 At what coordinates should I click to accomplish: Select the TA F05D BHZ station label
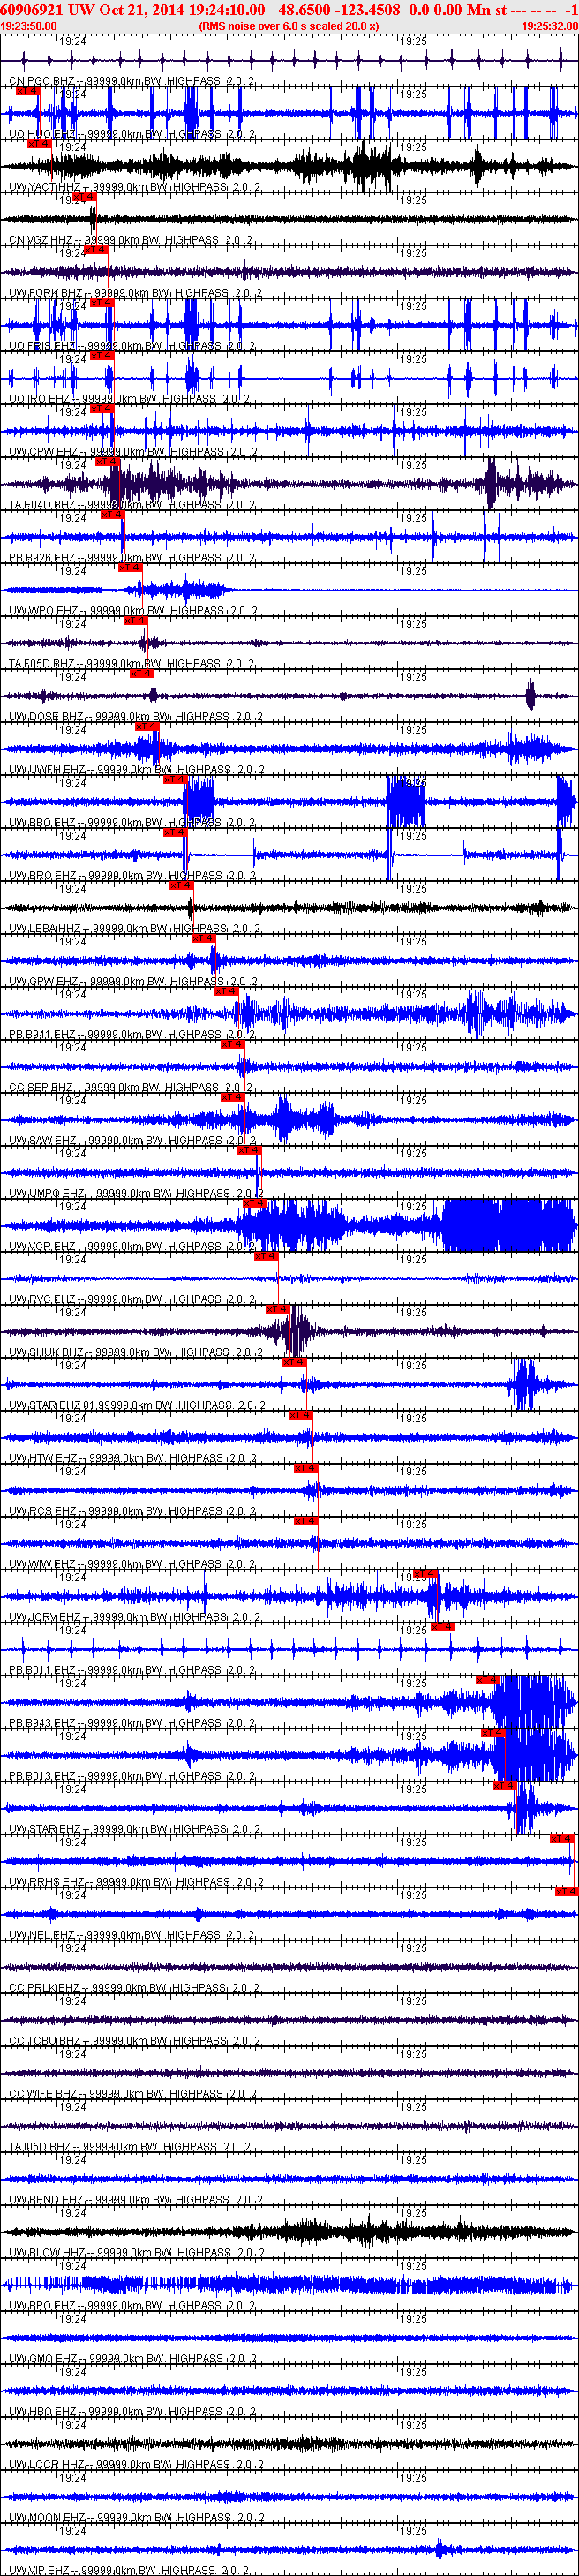(x=132, y=664)
